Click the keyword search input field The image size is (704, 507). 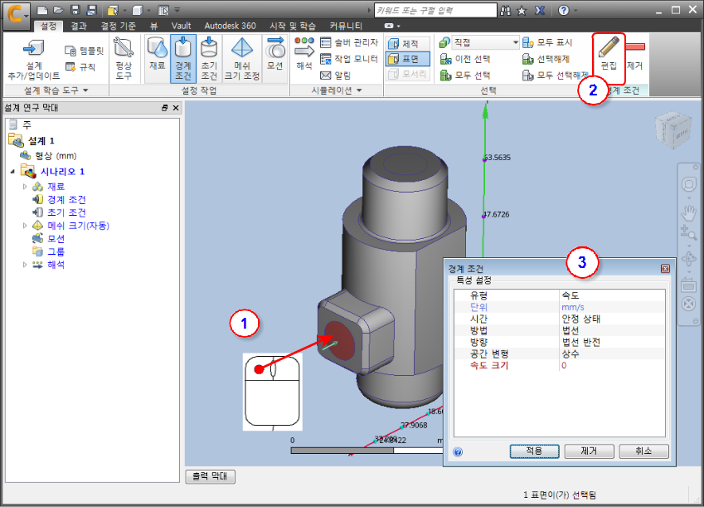435,10
